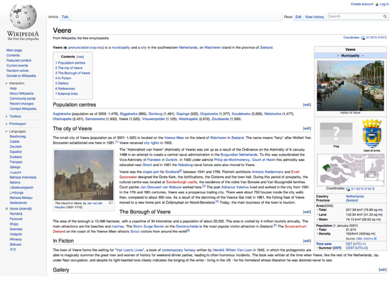
Task: Open the Community portal link
Action: point(22,98)
